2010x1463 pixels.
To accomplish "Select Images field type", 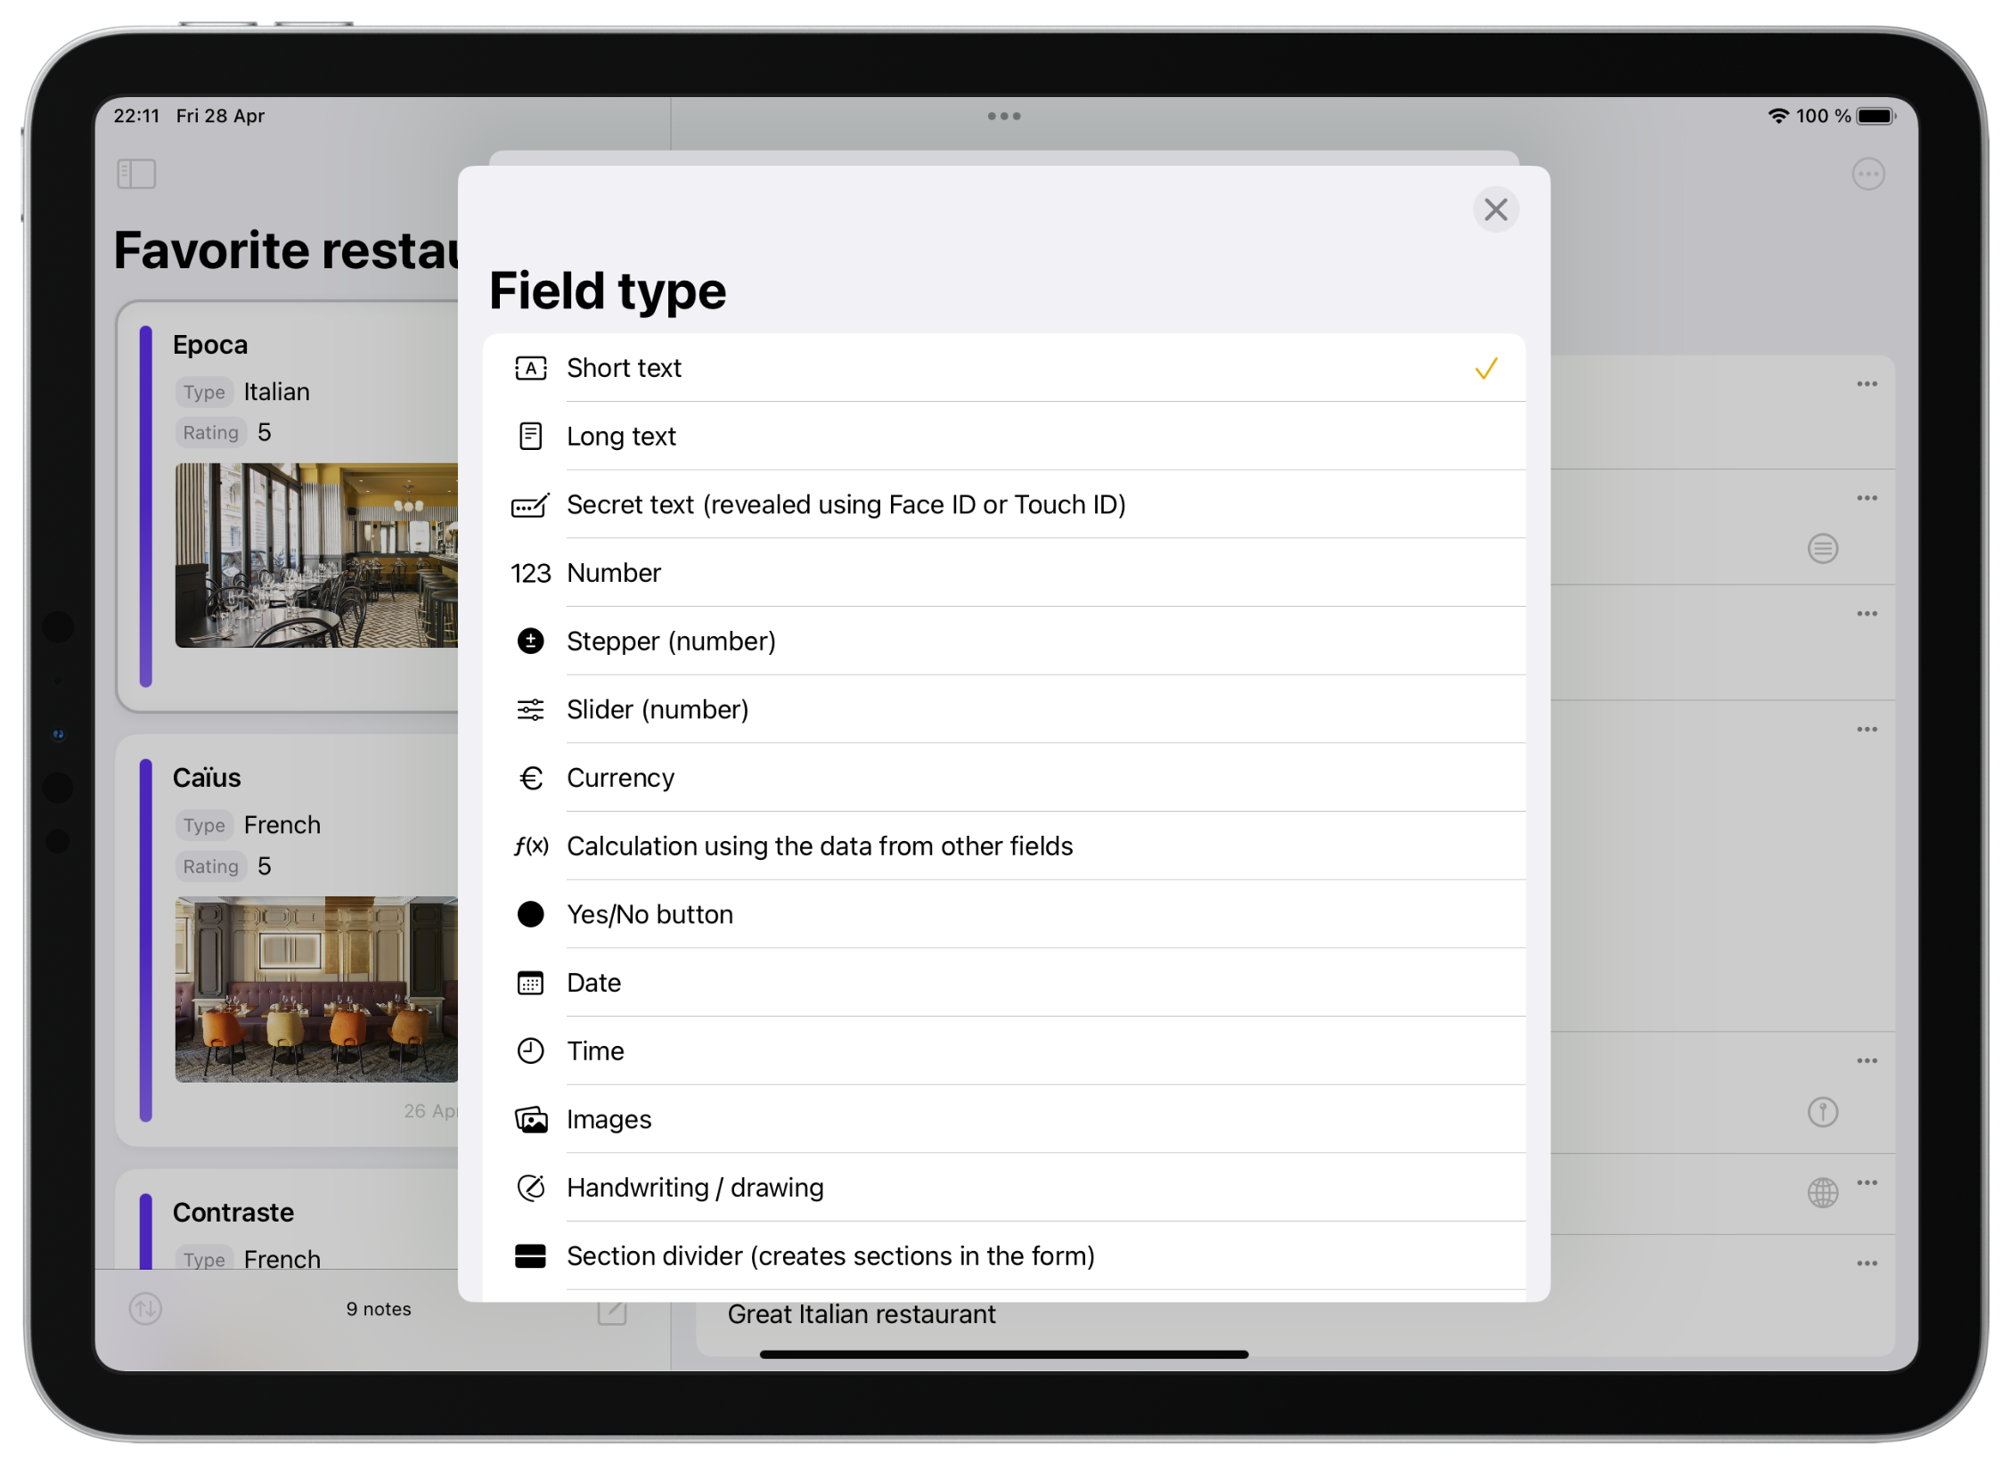I will (1003, 1119).
